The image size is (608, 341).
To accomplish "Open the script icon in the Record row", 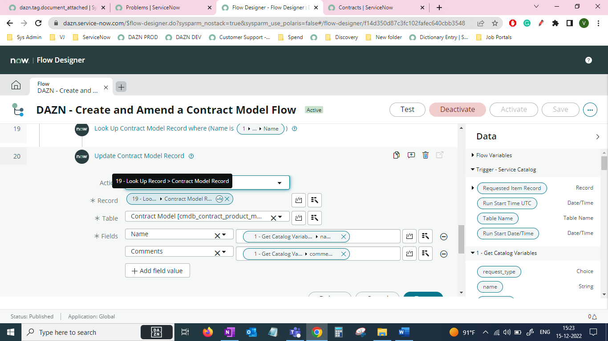I will click(x=299, y=200).
